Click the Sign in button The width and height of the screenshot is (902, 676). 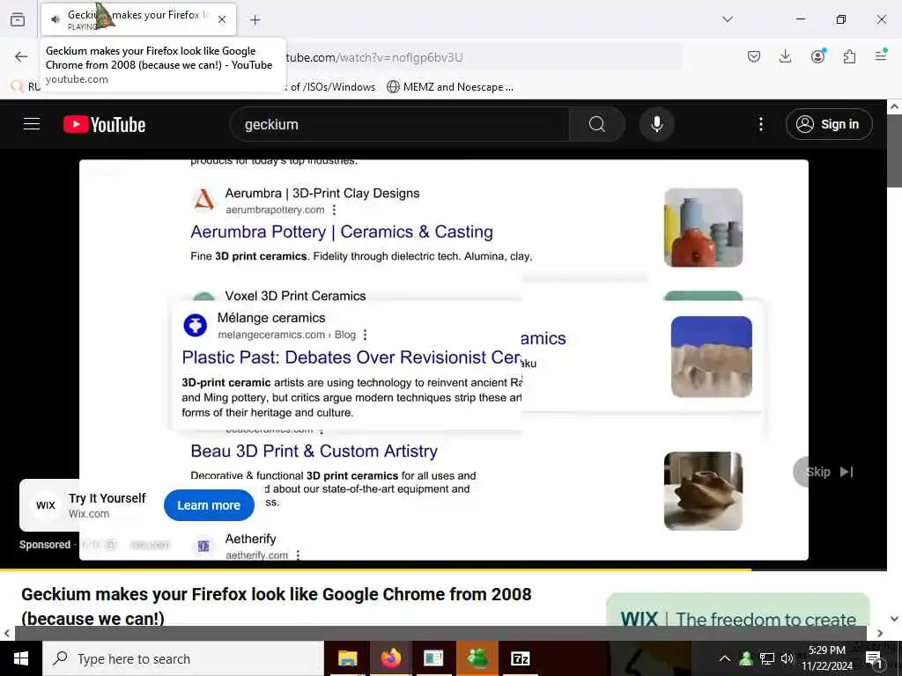[x=828, y=124]
